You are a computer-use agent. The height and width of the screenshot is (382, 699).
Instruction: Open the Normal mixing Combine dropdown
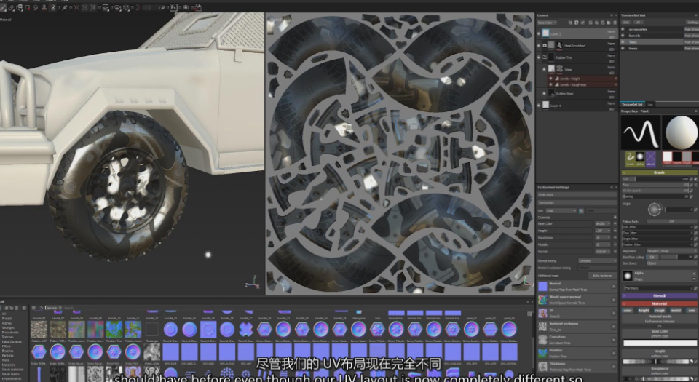coord(597,261)
